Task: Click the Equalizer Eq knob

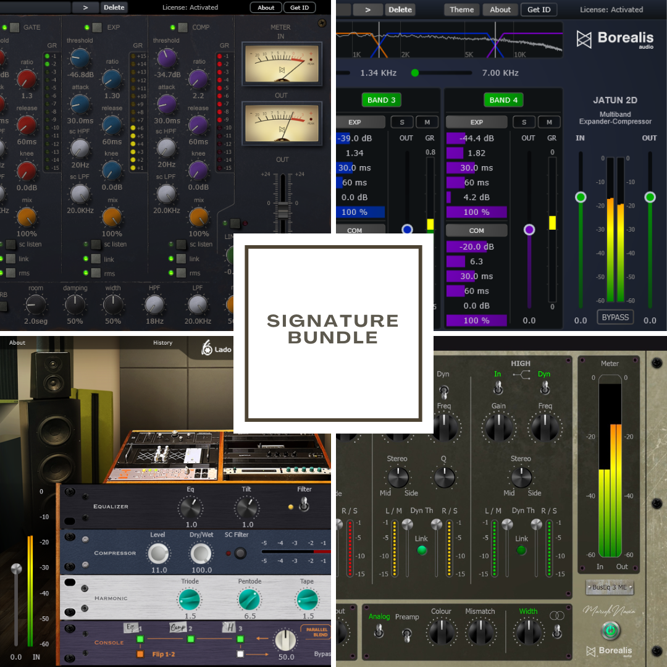Action: coord(190,508)
